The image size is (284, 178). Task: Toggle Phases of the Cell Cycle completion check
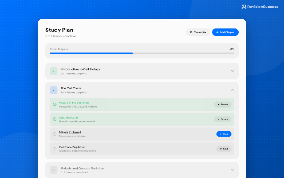click(54, 105)
